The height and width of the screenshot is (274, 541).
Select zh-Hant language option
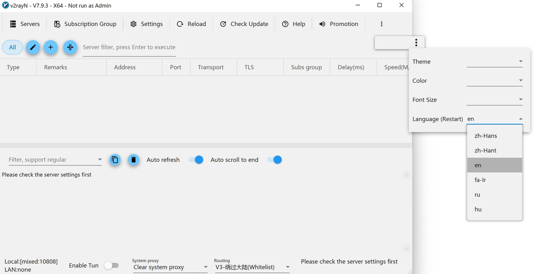click(x=495, y=151)
